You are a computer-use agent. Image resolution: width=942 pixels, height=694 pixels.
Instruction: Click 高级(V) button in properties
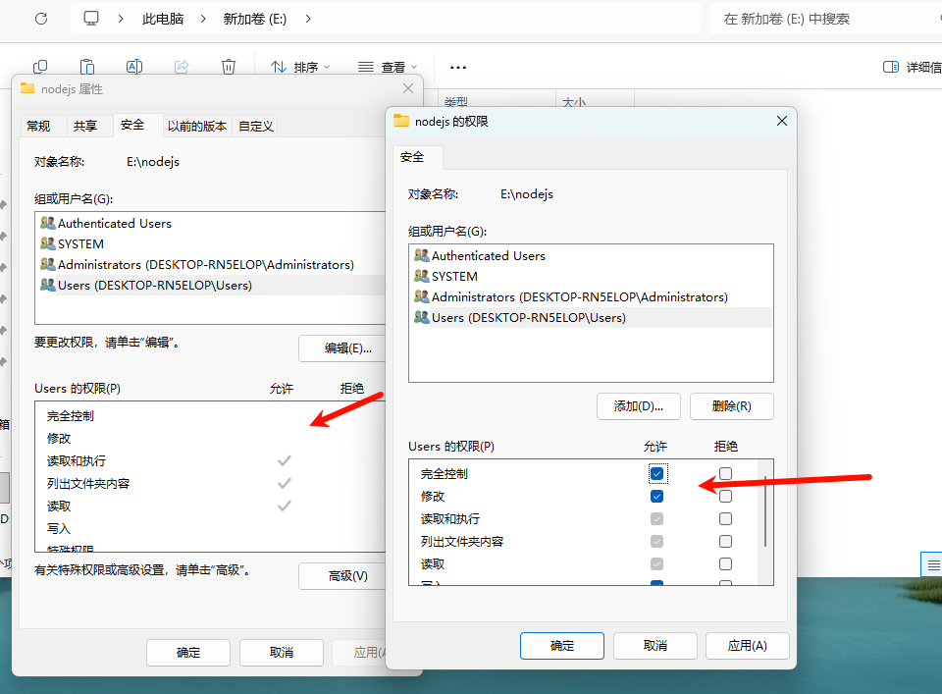click(342, 576)
